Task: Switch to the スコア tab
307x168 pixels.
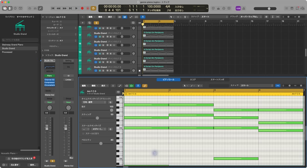Action: coord(193,80)
